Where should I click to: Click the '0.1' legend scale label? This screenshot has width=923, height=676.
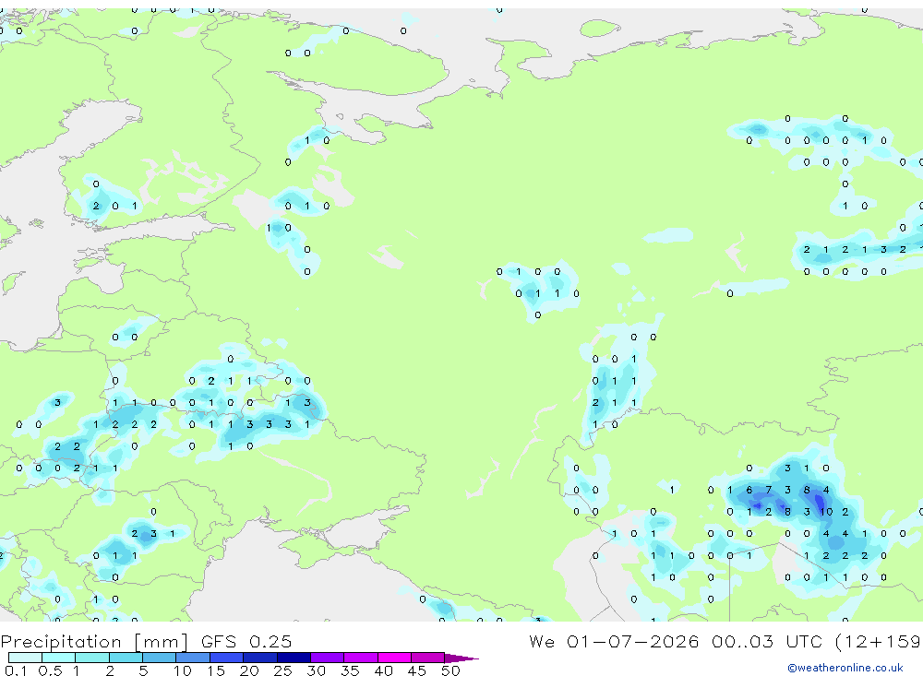pyautogui.click(x=15, y=670)
